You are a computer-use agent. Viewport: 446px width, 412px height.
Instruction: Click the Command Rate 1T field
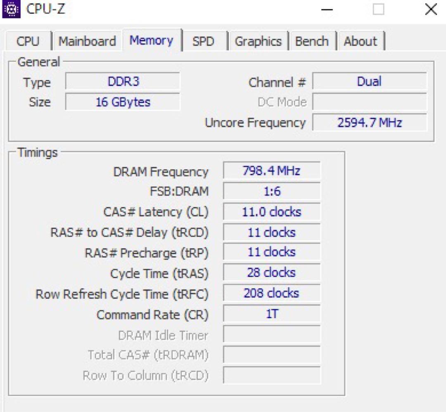tap(271, 314)
